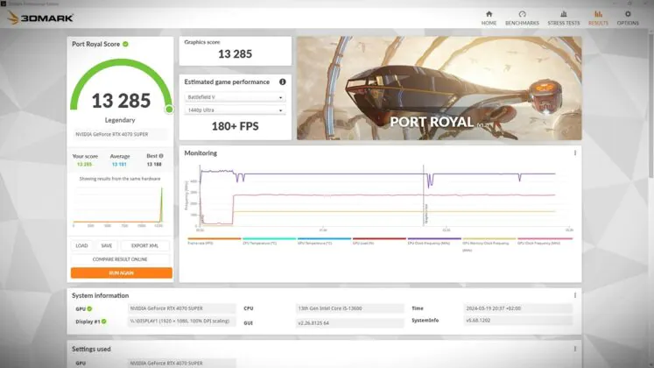Open the Options gear icon
The image size is (654, 368).
(628, 14)
